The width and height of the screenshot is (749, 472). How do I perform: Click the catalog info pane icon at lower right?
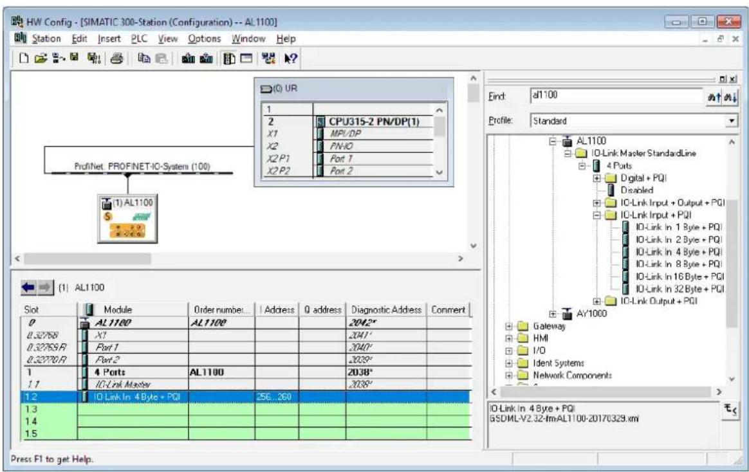[x=730, y=410]
